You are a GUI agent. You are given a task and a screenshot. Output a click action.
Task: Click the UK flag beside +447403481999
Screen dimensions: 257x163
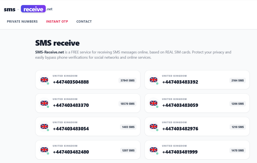pyautogui.click(x=154, y=149)
